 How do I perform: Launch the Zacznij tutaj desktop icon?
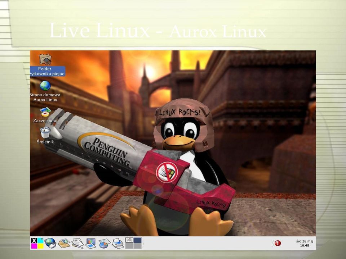(x=45, y=112)
